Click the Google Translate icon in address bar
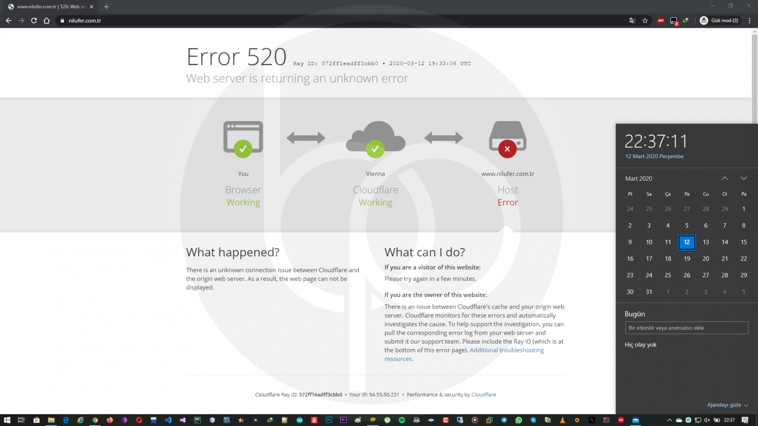This screenshot has width=758, height=426. 632,21
